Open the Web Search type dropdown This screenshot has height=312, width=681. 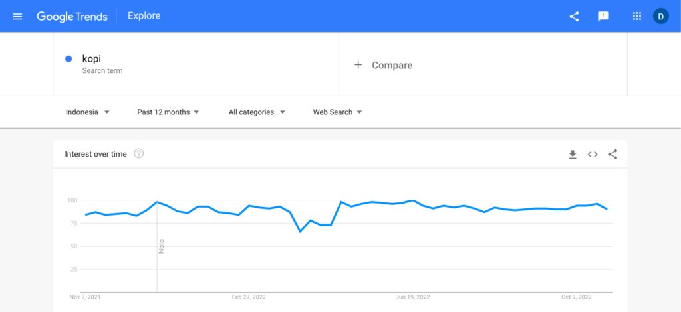(x=337, y=112)
